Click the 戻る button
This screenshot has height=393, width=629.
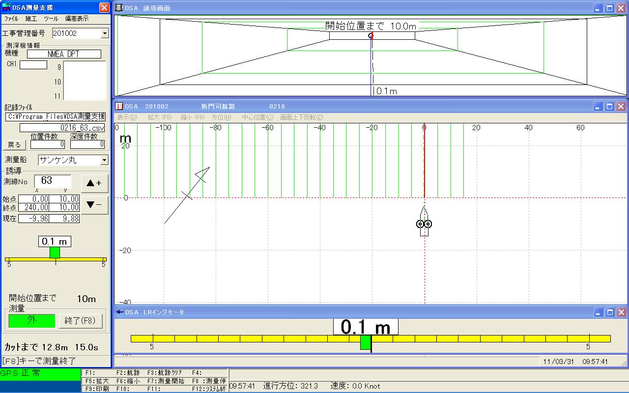15,144
